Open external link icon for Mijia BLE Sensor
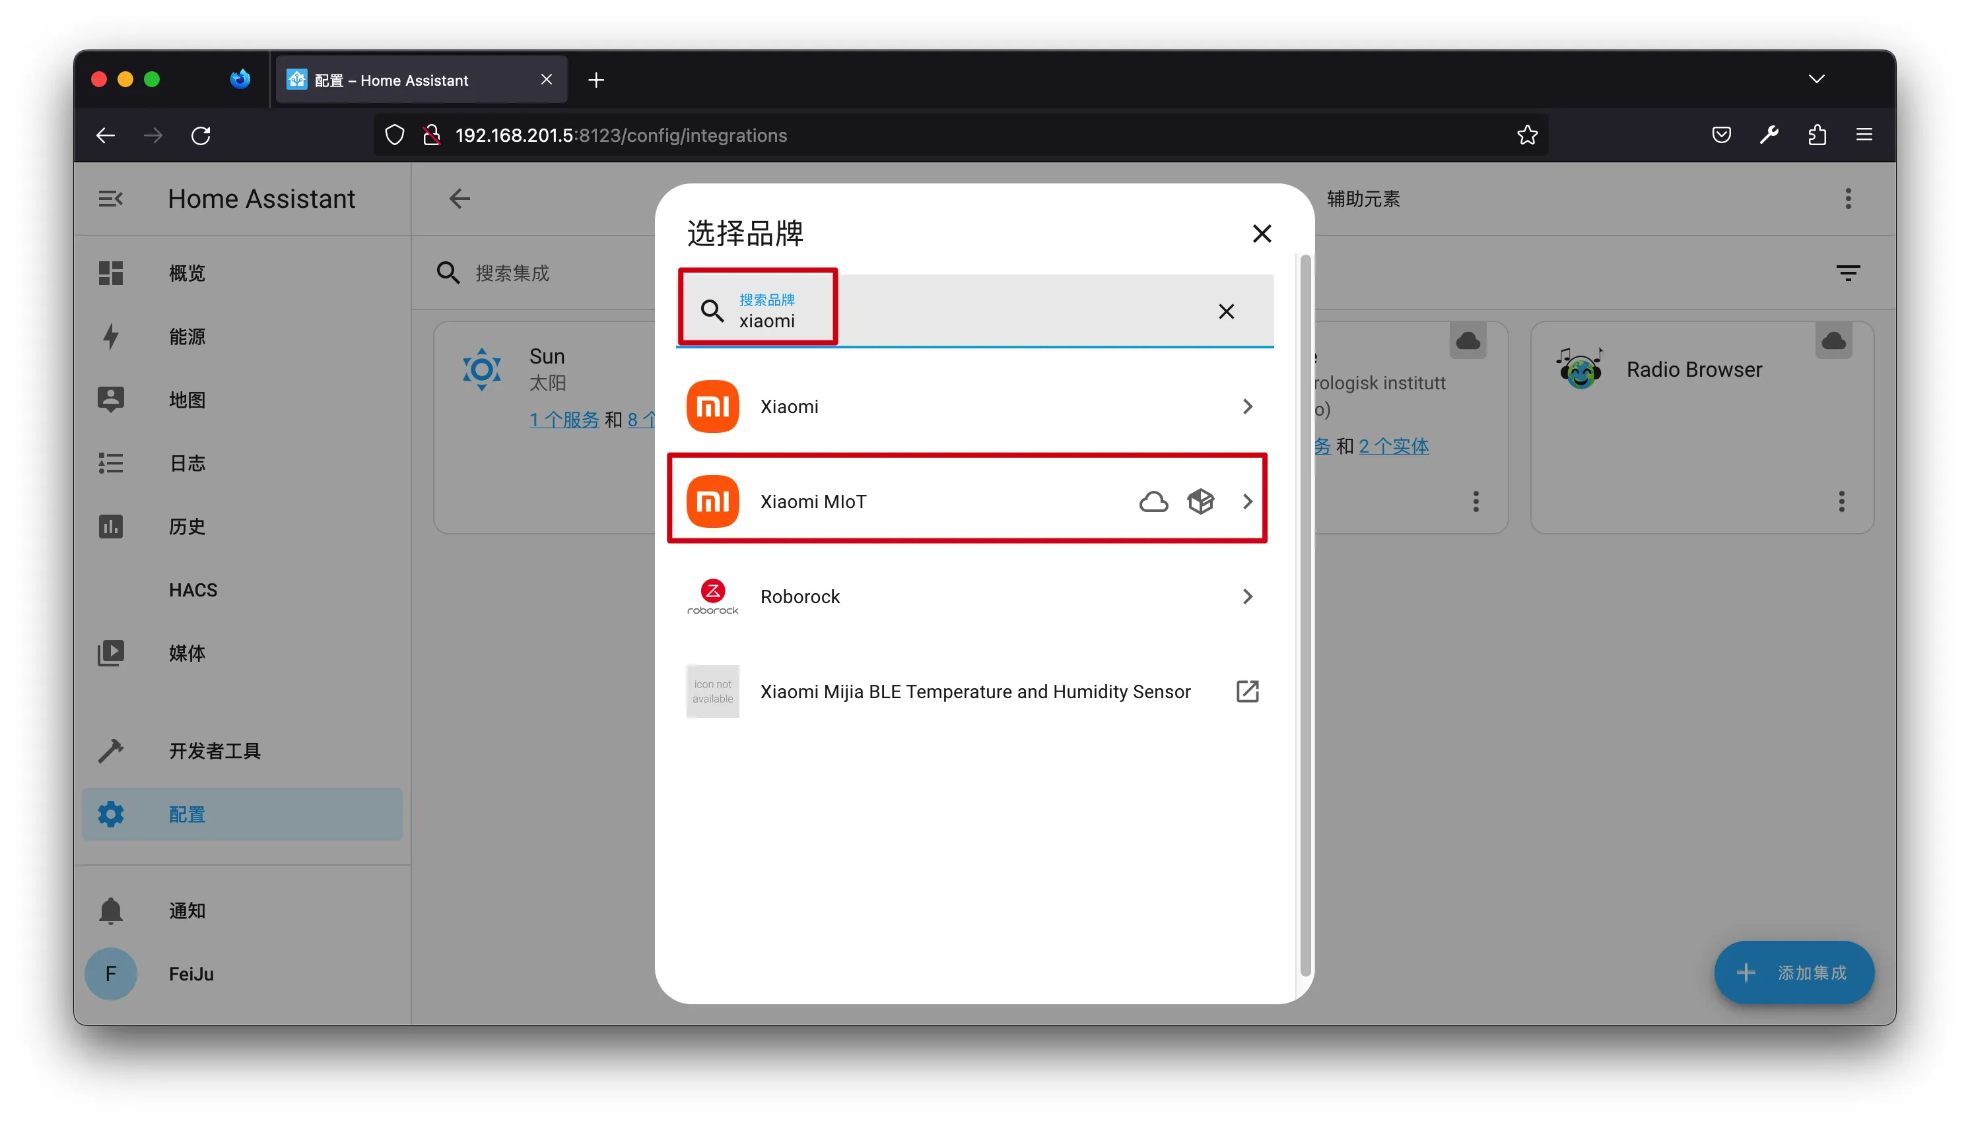Viewport: 1970px width, 1123px height. coord(1247,691)
